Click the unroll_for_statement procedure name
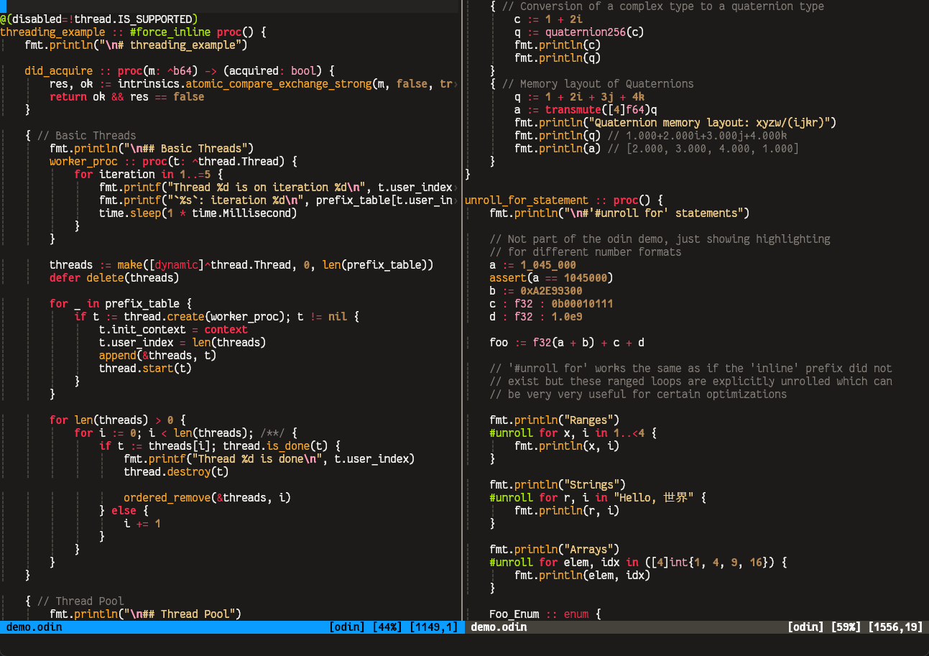 click(x=527, y=200)
